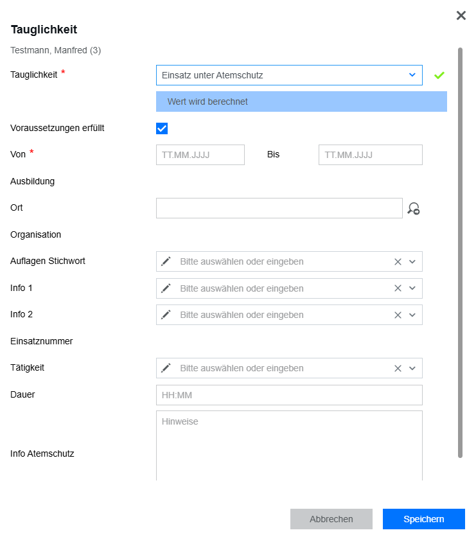
Task: Click pencil icon in Auflagen Stichwort field
Action: [166, 261]
